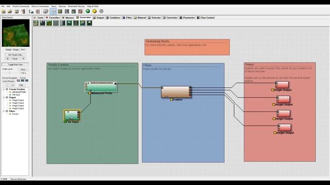This screenshot has height=185, width=330.
Task: Switch to the Converter device tab
Action: (x=170, y=17)
